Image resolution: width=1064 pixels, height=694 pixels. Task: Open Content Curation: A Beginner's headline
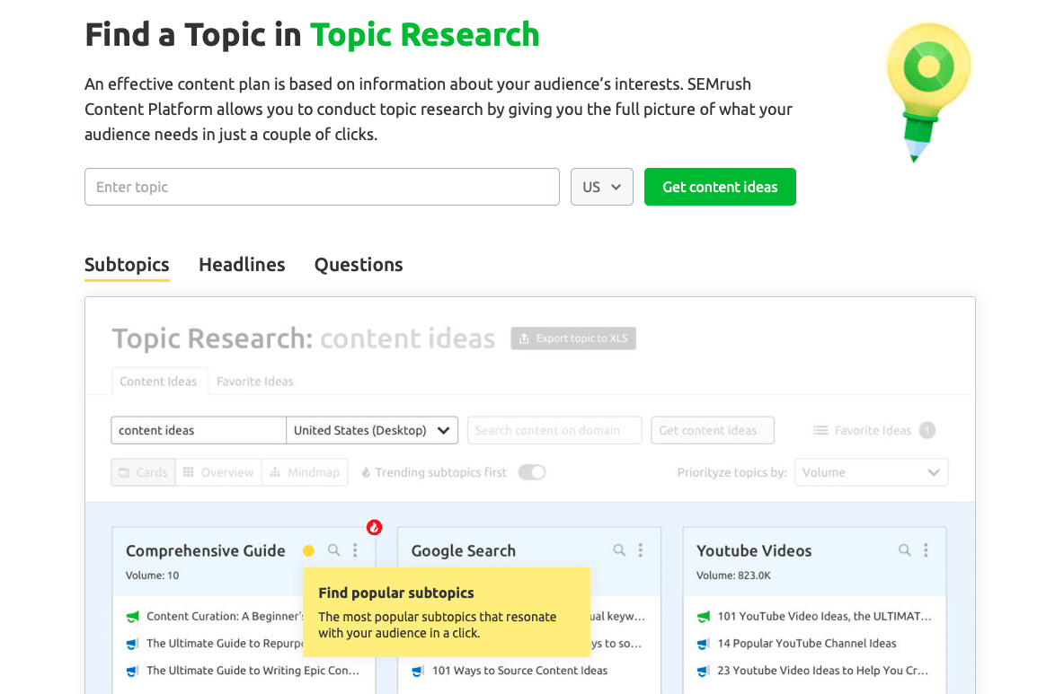[x=225, y=617]
